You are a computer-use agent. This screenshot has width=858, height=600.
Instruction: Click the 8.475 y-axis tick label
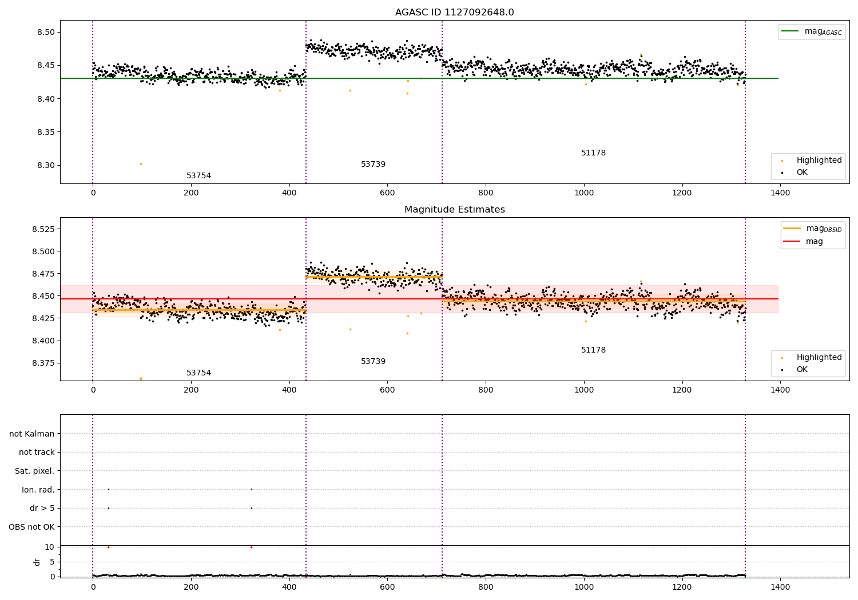click(44, 274)
